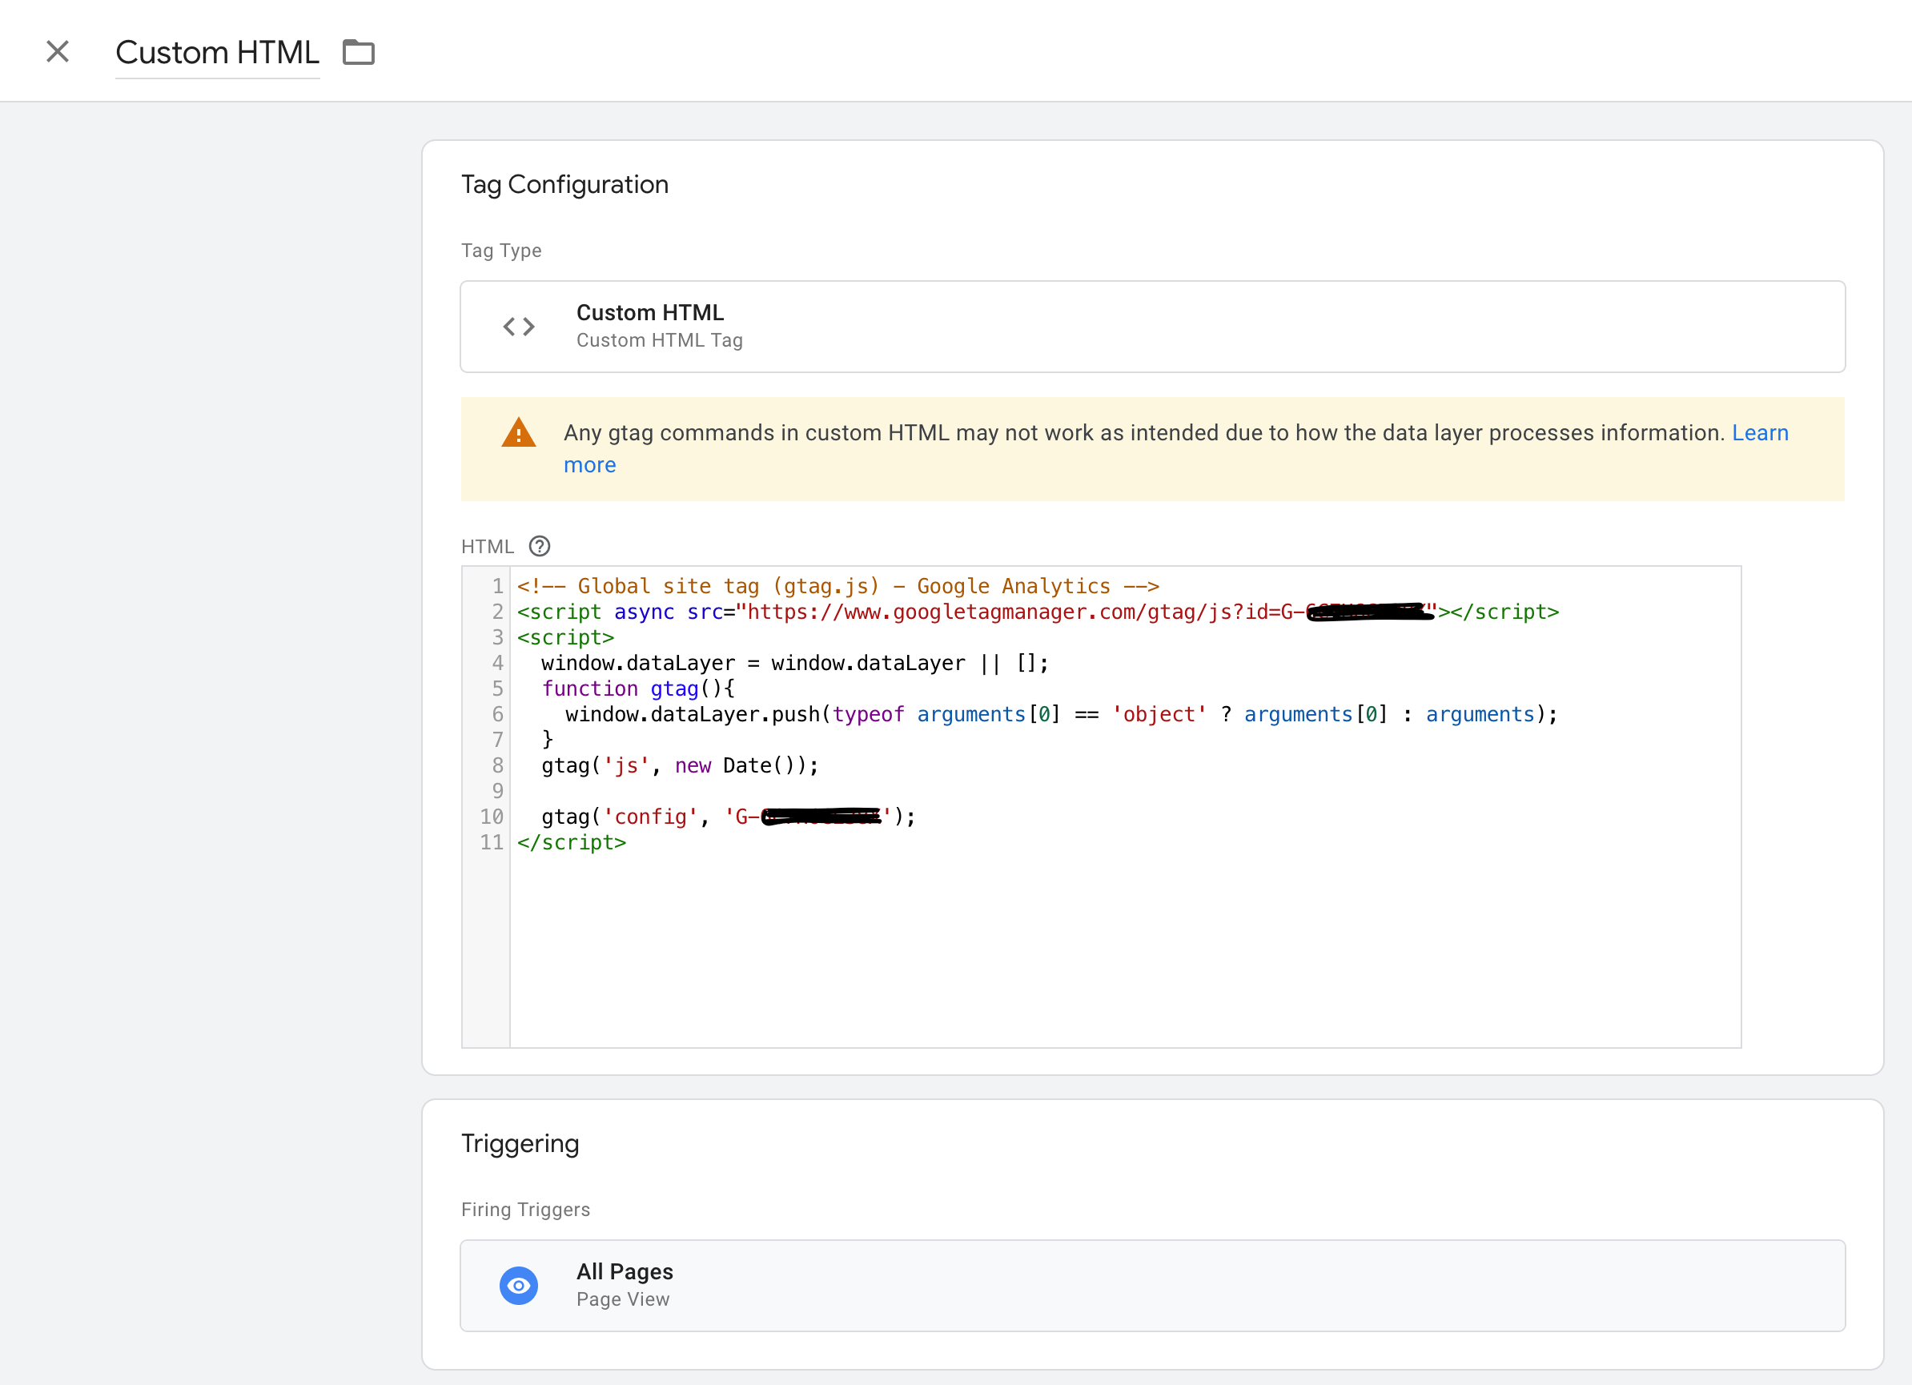Click the Triggering section heading
Screen dimensions: 1912x1385
[x=520, y=1144]
